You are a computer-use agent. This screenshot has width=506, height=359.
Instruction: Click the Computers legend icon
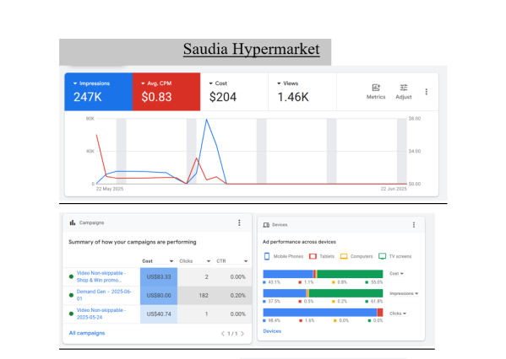click(344, 256)
